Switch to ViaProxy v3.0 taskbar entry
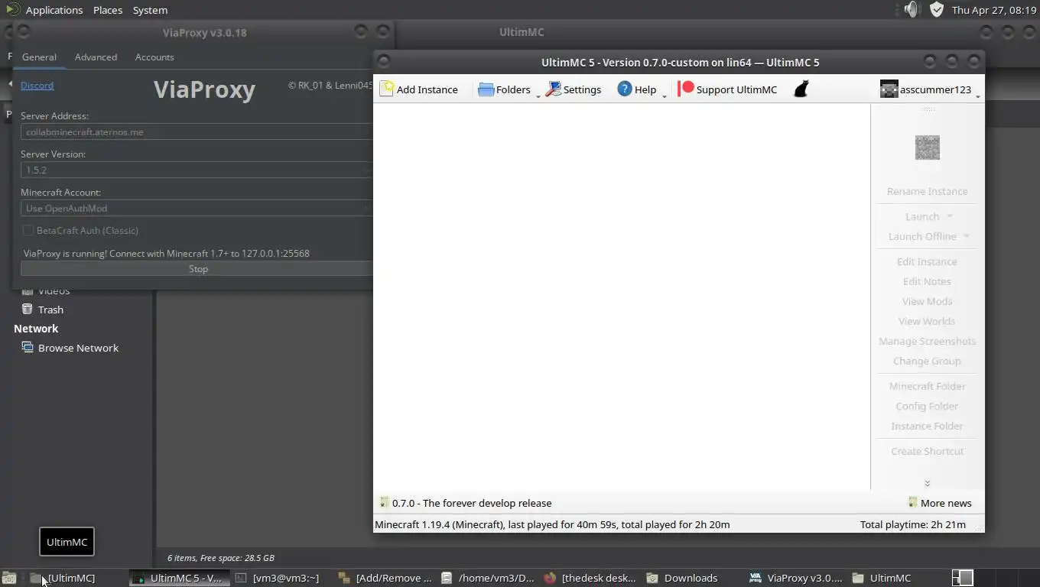 click(x=797, y=578)
